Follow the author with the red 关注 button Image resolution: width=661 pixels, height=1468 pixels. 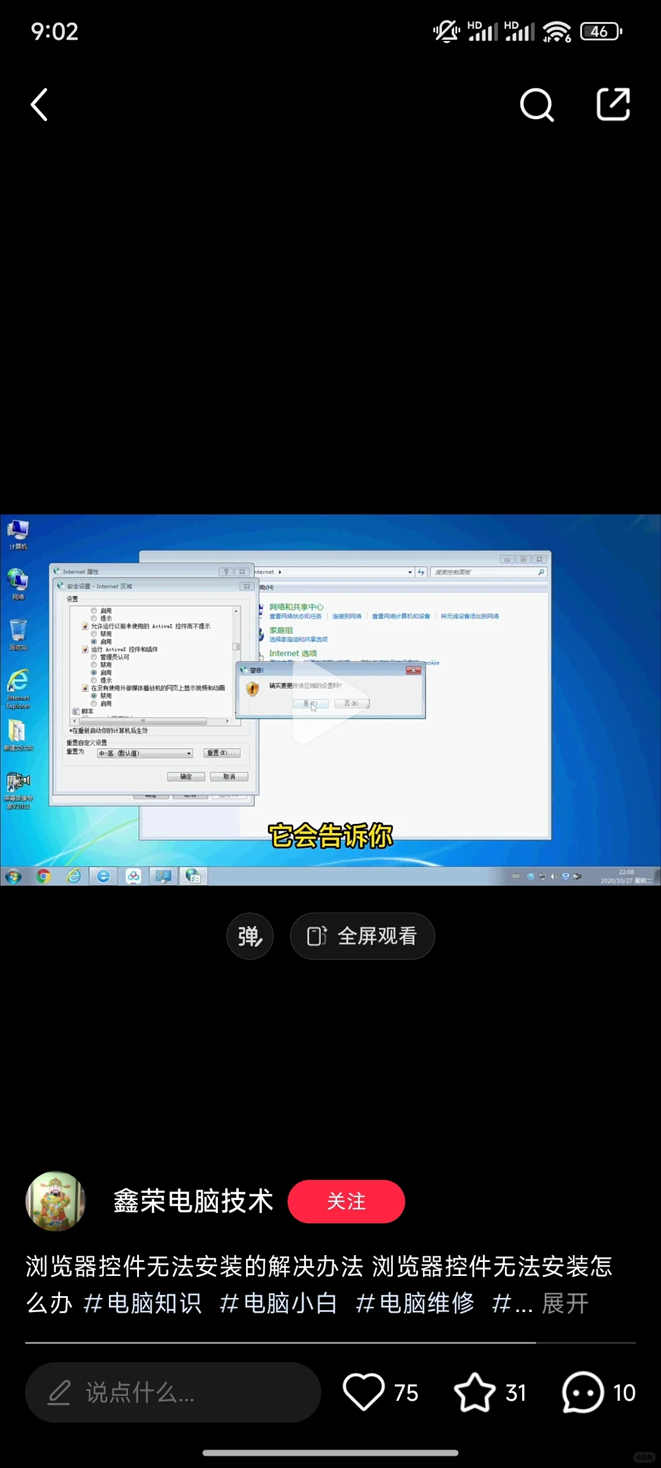pyautogui.click(x=346, y=1201)
